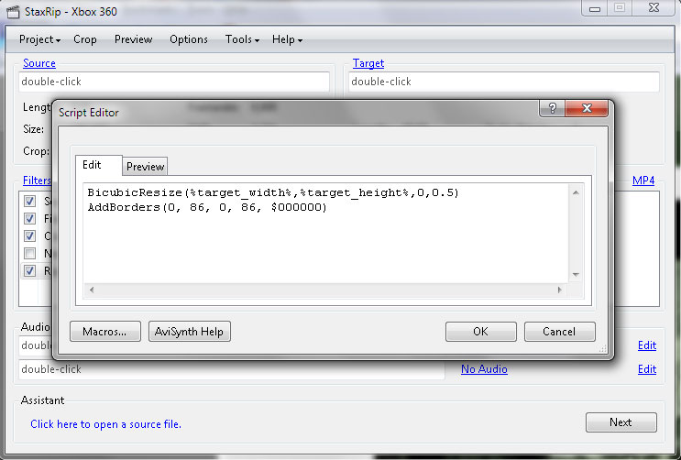Minimize the StaxRip window
Viewport: 681px width, 460px height.
pos(595,8)
